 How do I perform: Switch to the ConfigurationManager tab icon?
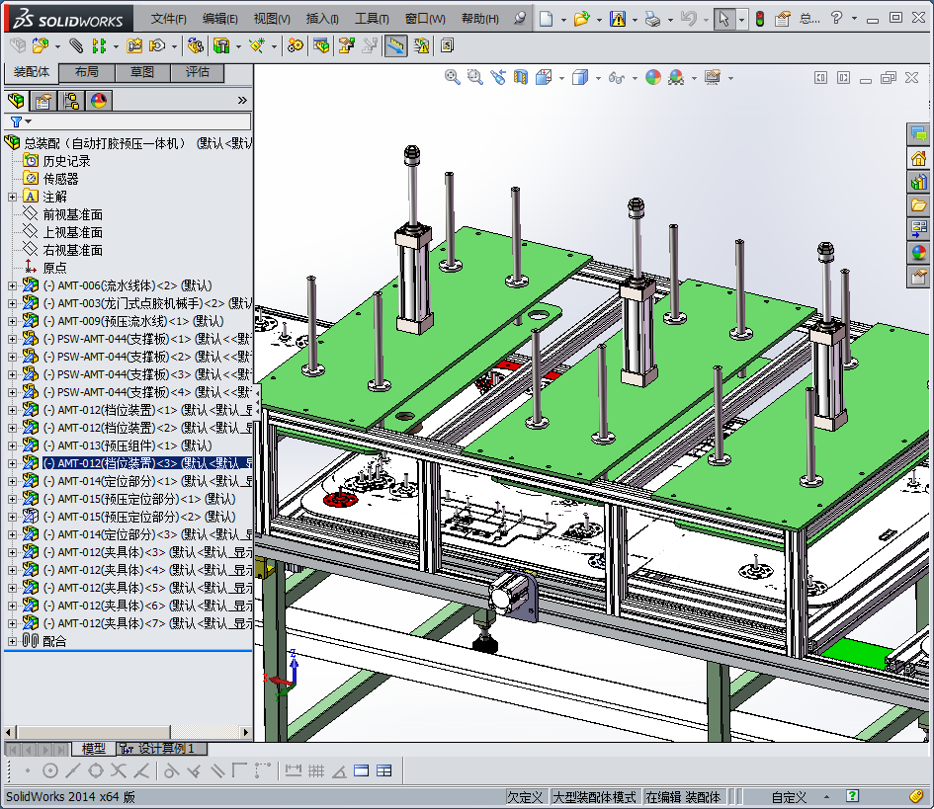71,100
